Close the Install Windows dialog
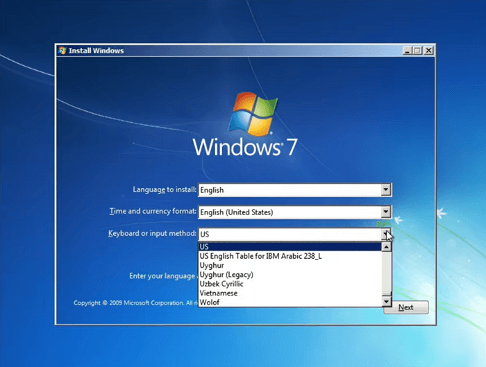 coord(428,51)
